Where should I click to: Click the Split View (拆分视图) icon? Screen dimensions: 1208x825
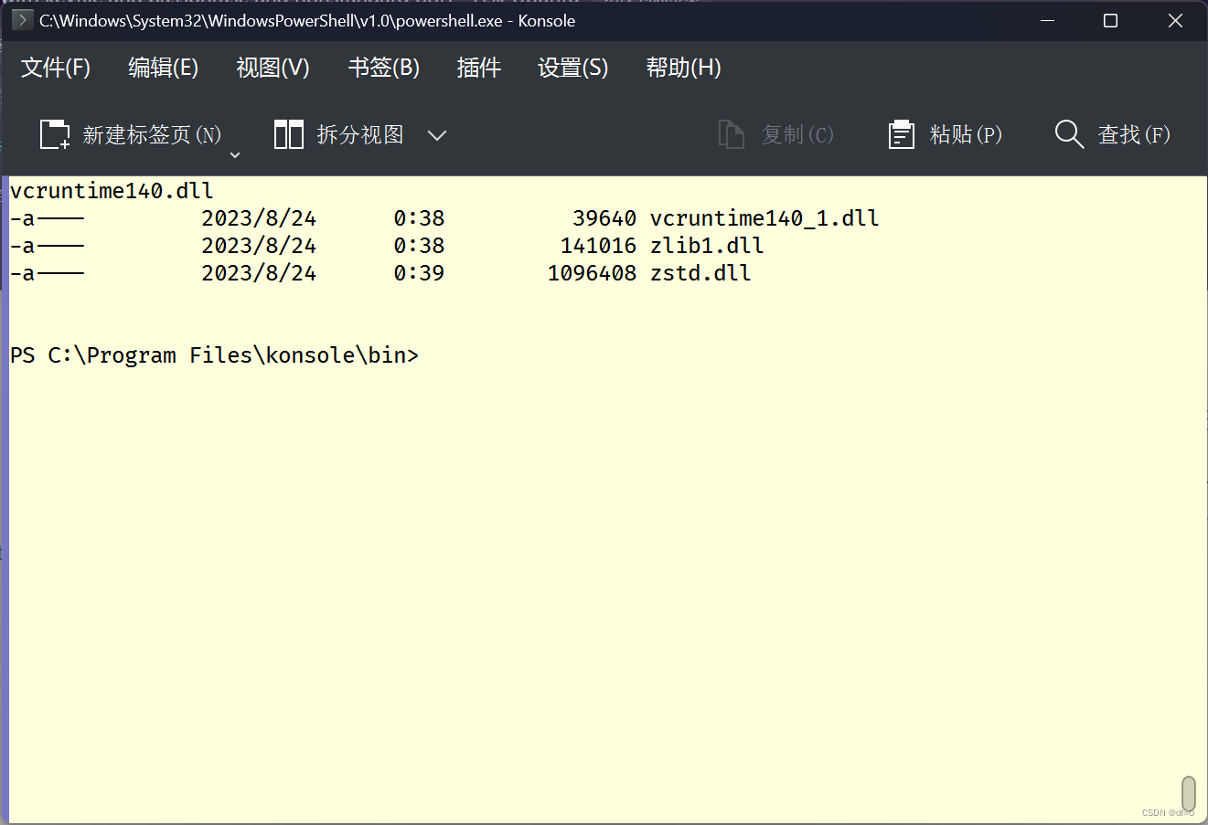pos(288,134)
